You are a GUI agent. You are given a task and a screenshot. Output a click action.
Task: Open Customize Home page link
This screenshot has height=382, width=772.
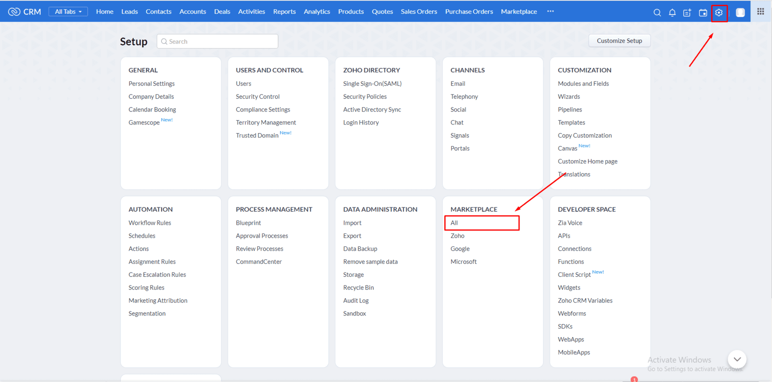coord(588,162)
